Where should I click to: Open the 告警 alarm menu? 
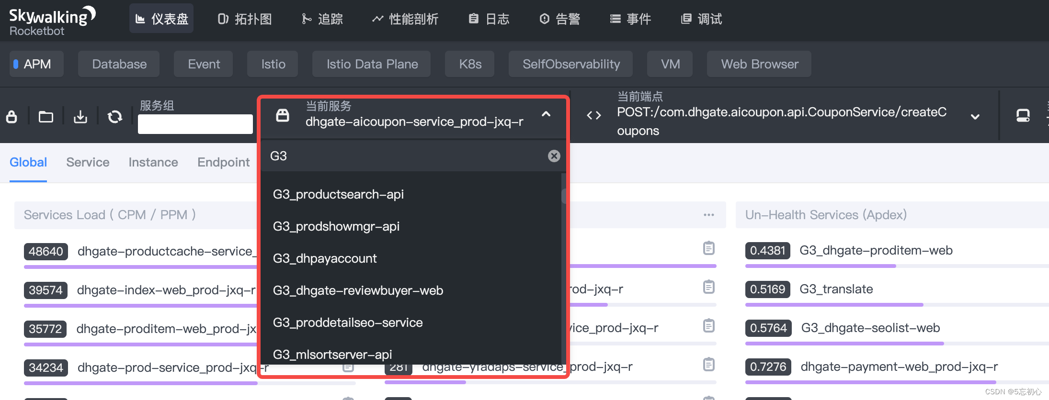point(559,19)
